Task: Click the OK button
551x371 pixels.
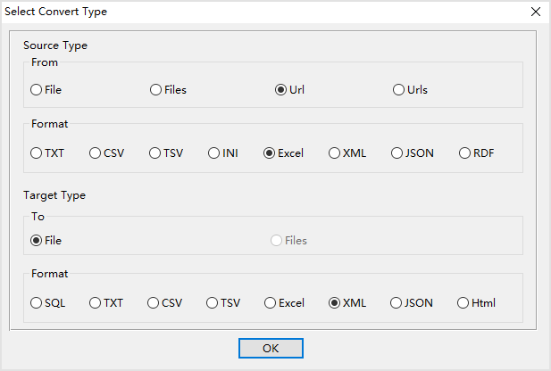Action: (x=271, y=349)
